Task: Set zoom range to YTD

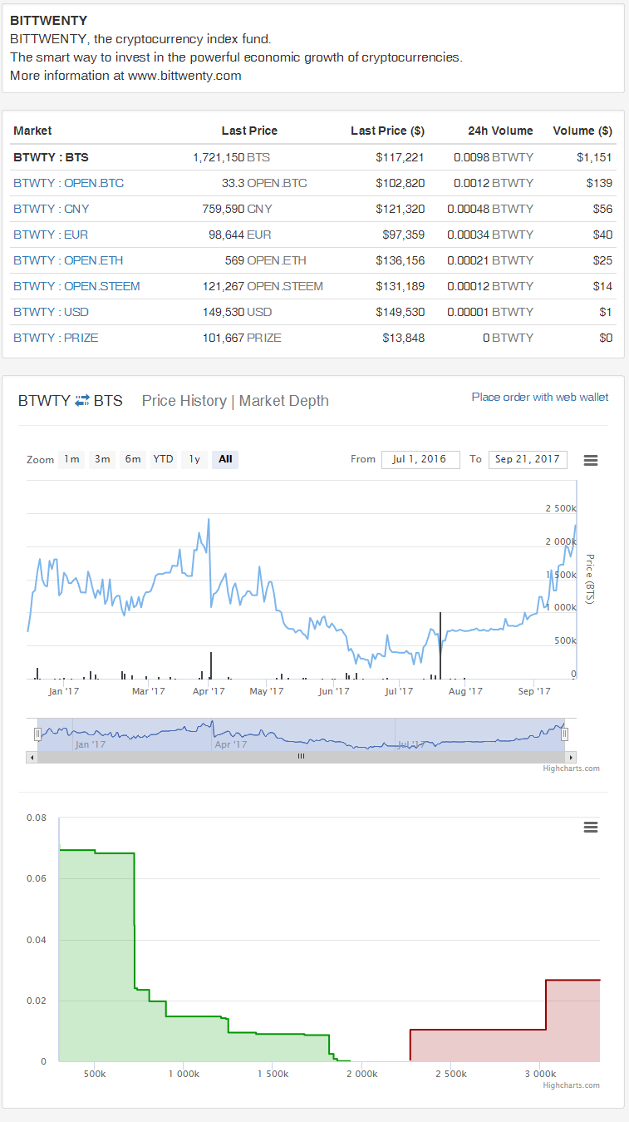Action: point(164,459)
